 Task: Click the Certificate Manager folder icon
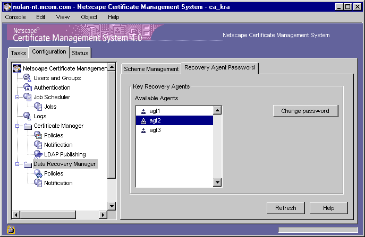tap(28, 126)
